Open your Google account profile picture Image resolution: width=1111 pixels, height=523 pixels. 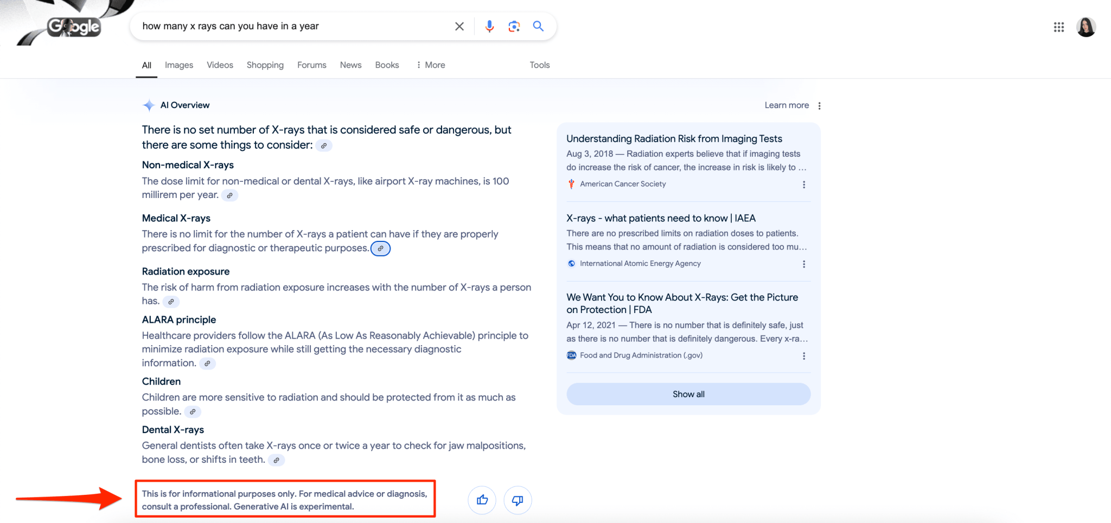[x=1086, y=27]
